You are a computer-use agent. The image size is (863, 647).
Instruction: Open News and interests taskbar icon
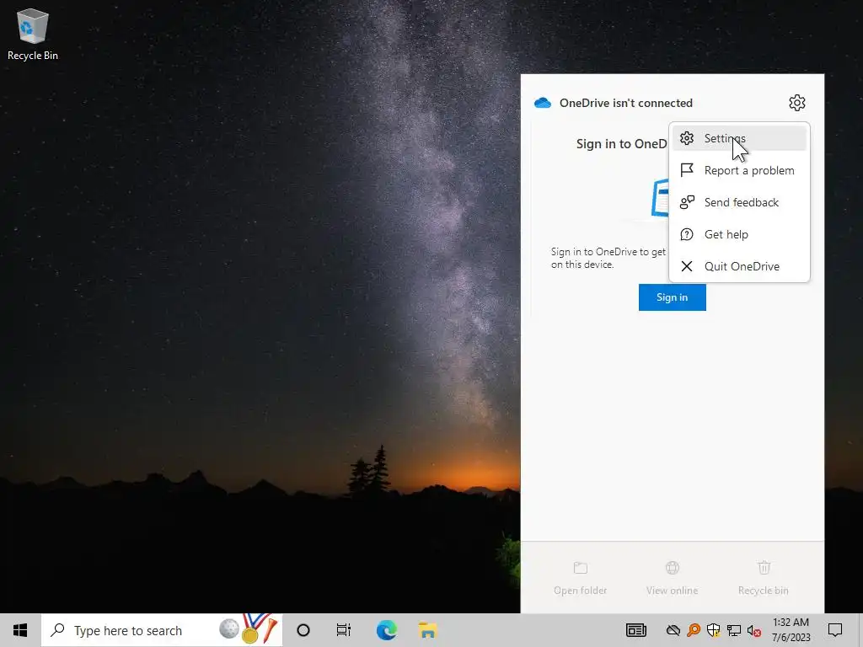(x=636, y=630)
